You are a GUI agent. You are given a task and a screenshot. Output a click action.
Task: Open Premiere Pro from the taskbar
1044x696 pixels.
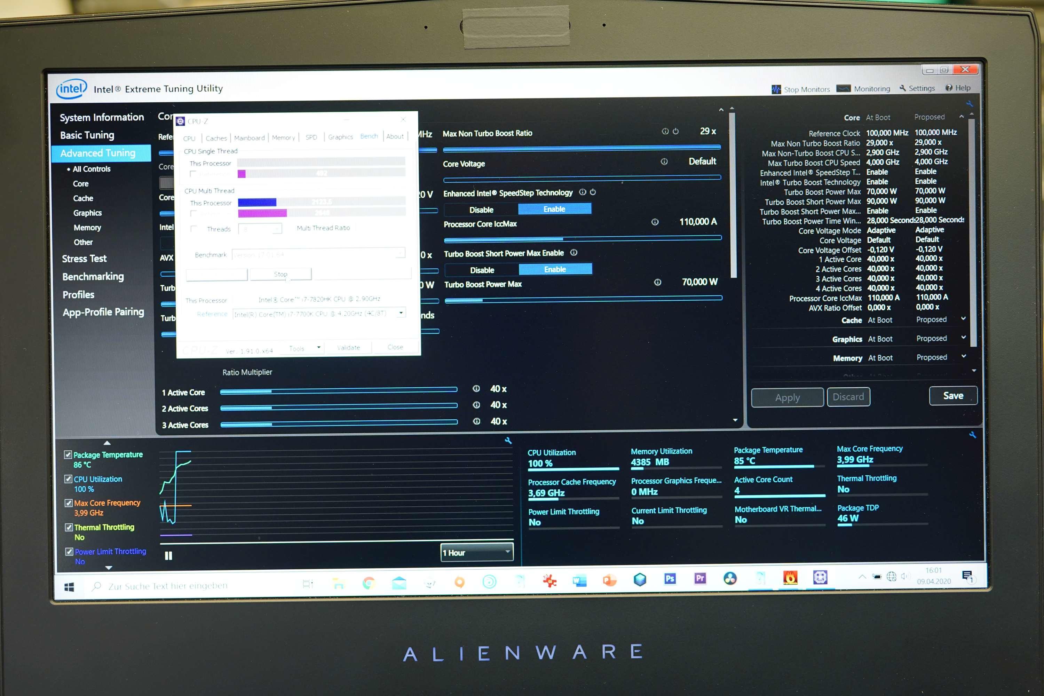click(x=700, y=578)
